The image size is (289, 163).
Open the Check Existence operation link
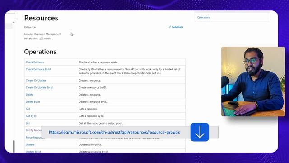pos(35,62)
